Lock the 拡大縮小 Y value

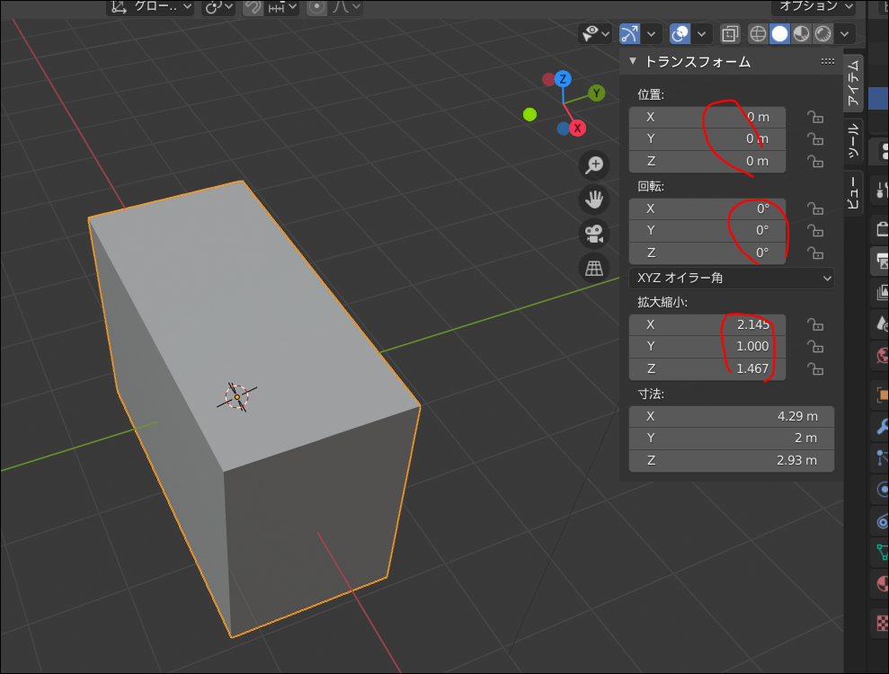click(x=815, y=347)
